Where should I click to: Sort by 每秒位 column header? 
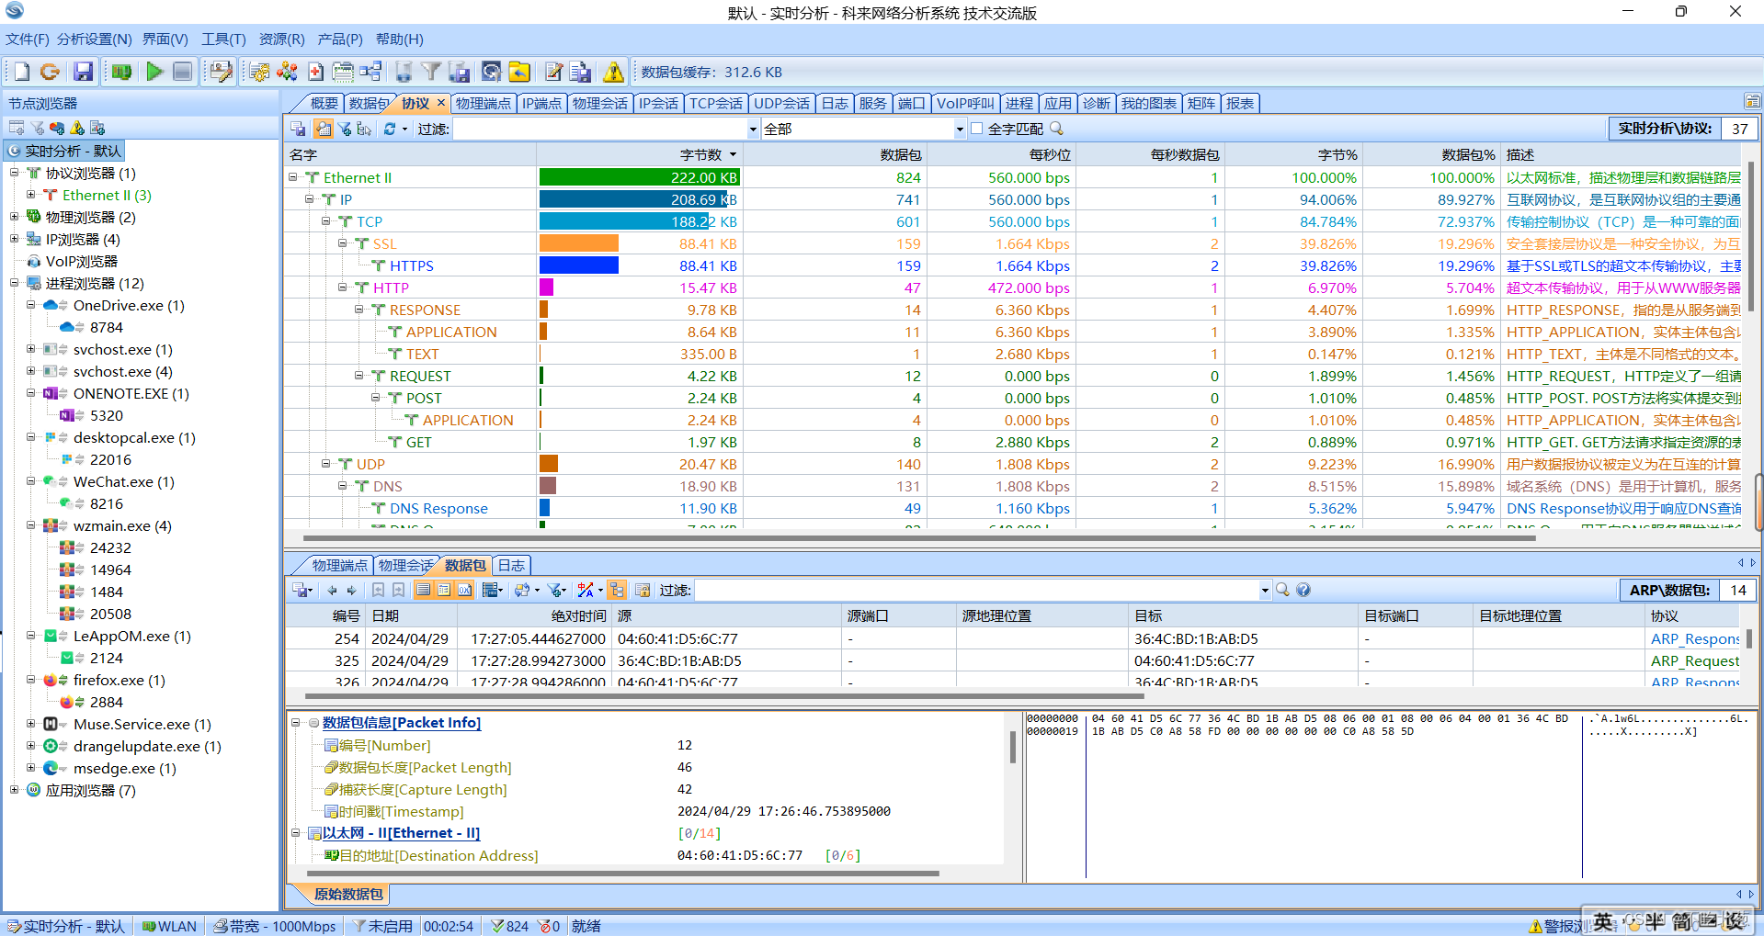(1000, 154)
